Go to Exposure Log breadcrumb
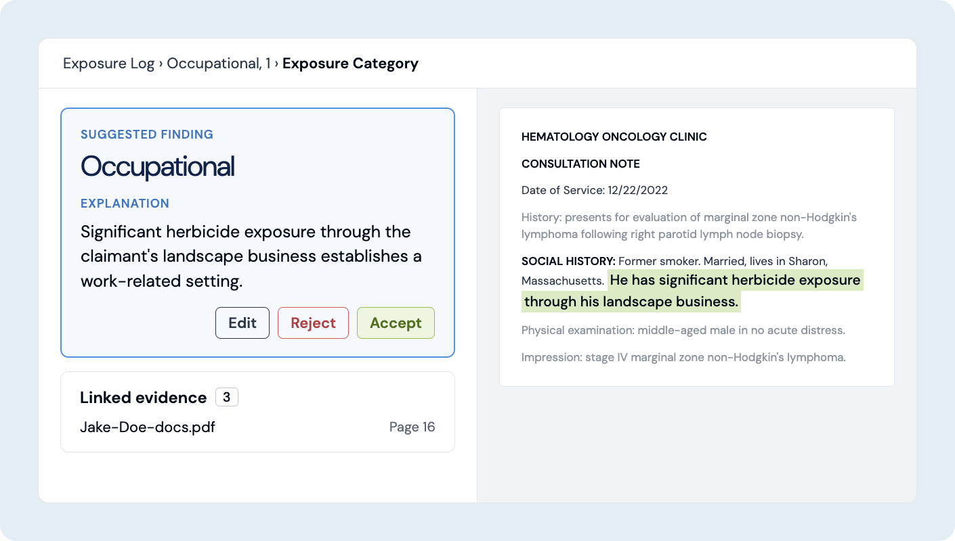Viewport: 955px width, 541px height. [x=109, y=64]
